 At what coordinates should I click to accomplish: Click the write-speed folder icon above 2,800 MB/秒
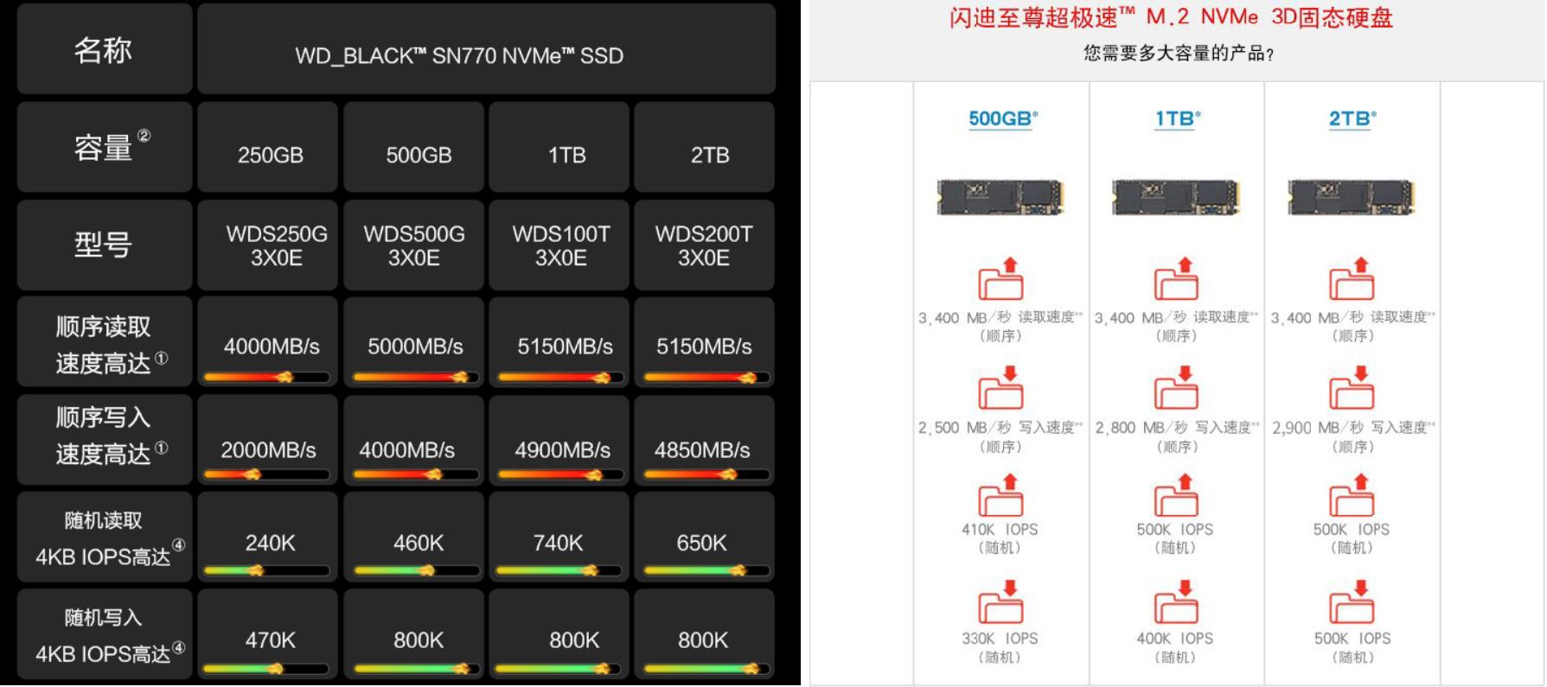pos(1177,387)
